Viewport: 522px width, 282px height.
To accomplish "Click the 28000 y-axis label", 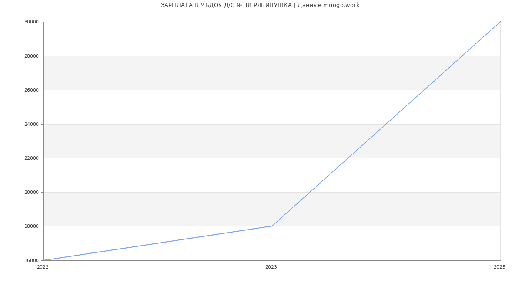I will [31, 56].
